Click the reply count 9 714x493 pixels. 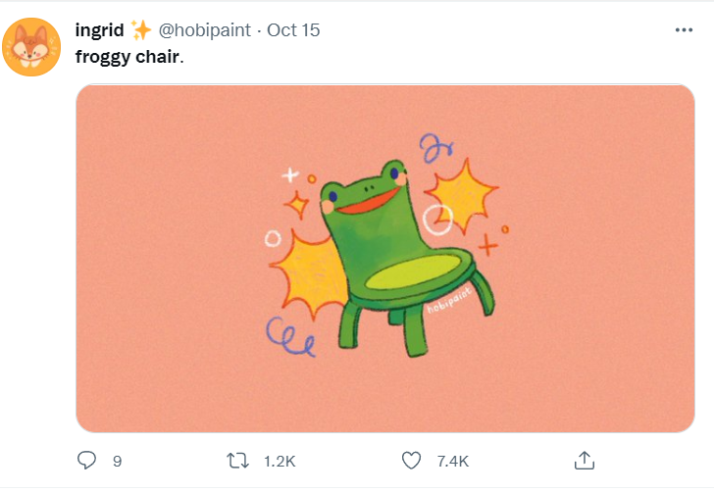(117, 461)
